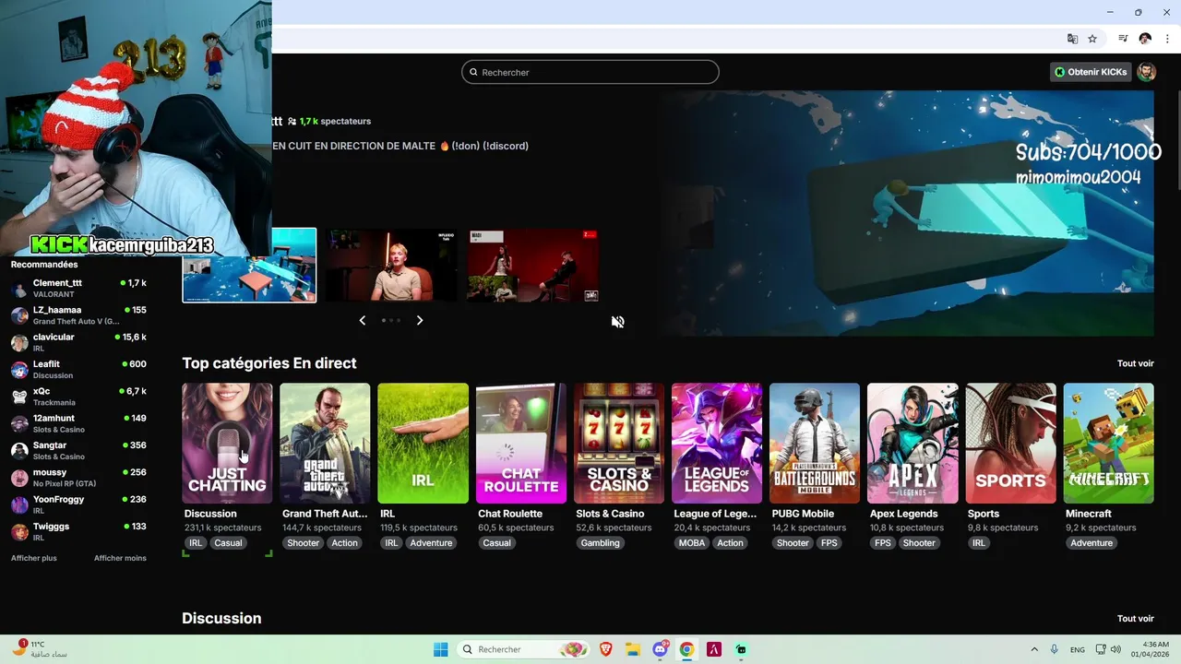Open Sangtar recommended channel
This screenshot has width=1181, height=664.
click(x=78, y=451)
